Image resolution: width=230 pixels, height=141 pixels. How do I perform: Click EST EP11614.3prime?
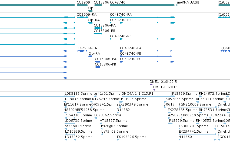78,104
